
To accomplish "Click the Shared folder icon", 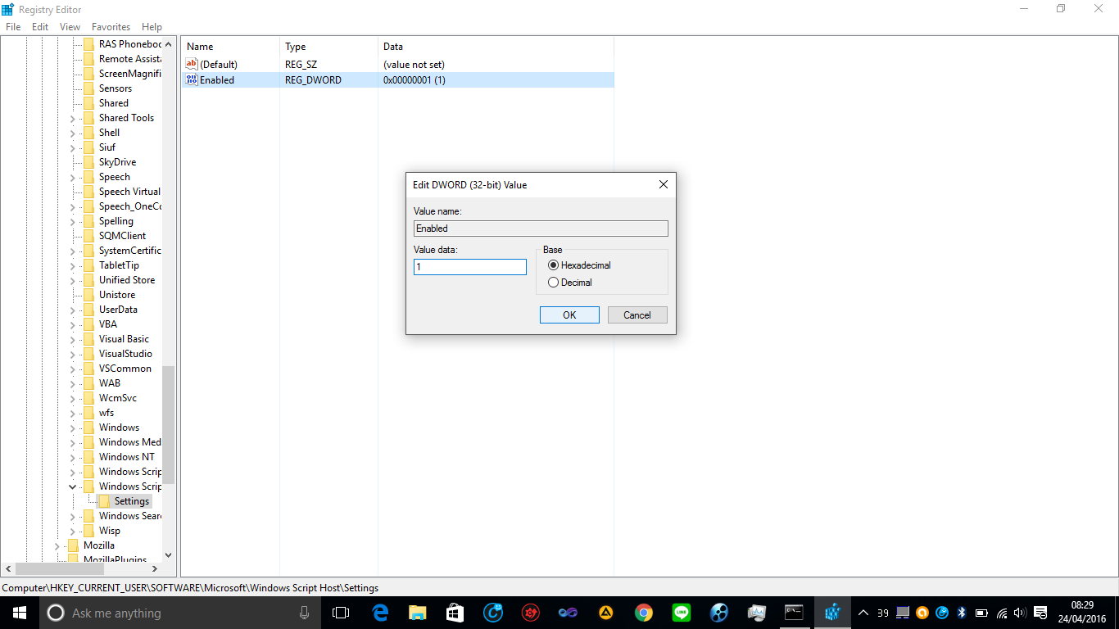I will [x=88, y=103].
